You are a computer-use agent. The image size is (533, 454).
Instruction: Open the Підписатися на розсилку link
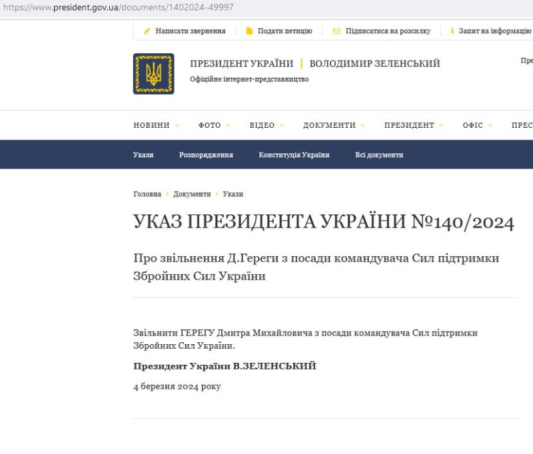[x=388, y=31]
